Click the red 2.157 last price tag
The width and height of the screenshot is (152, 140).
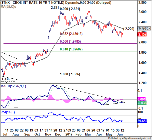coord(142,34)
